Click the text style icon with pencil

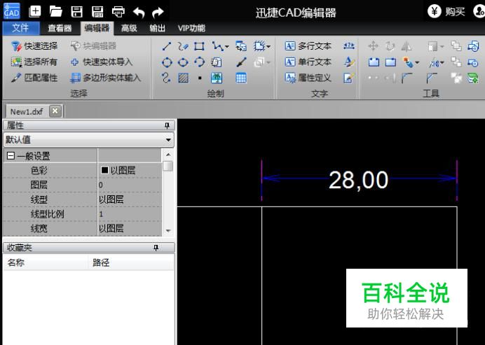click(x=349, y=62)
